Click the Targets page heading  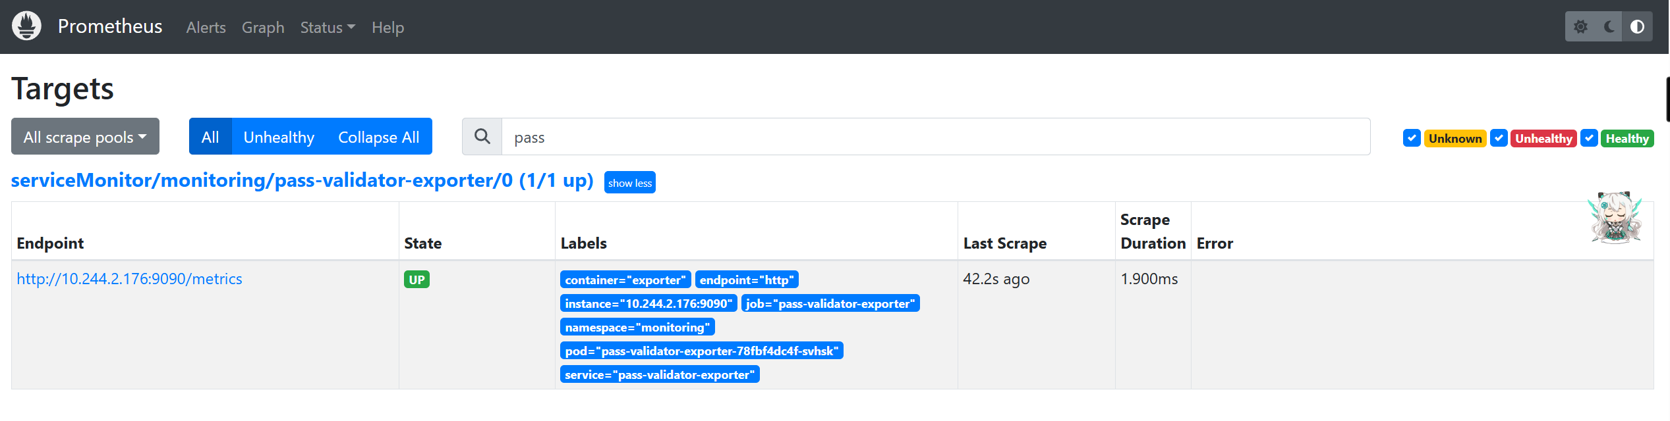click(63, 89)
